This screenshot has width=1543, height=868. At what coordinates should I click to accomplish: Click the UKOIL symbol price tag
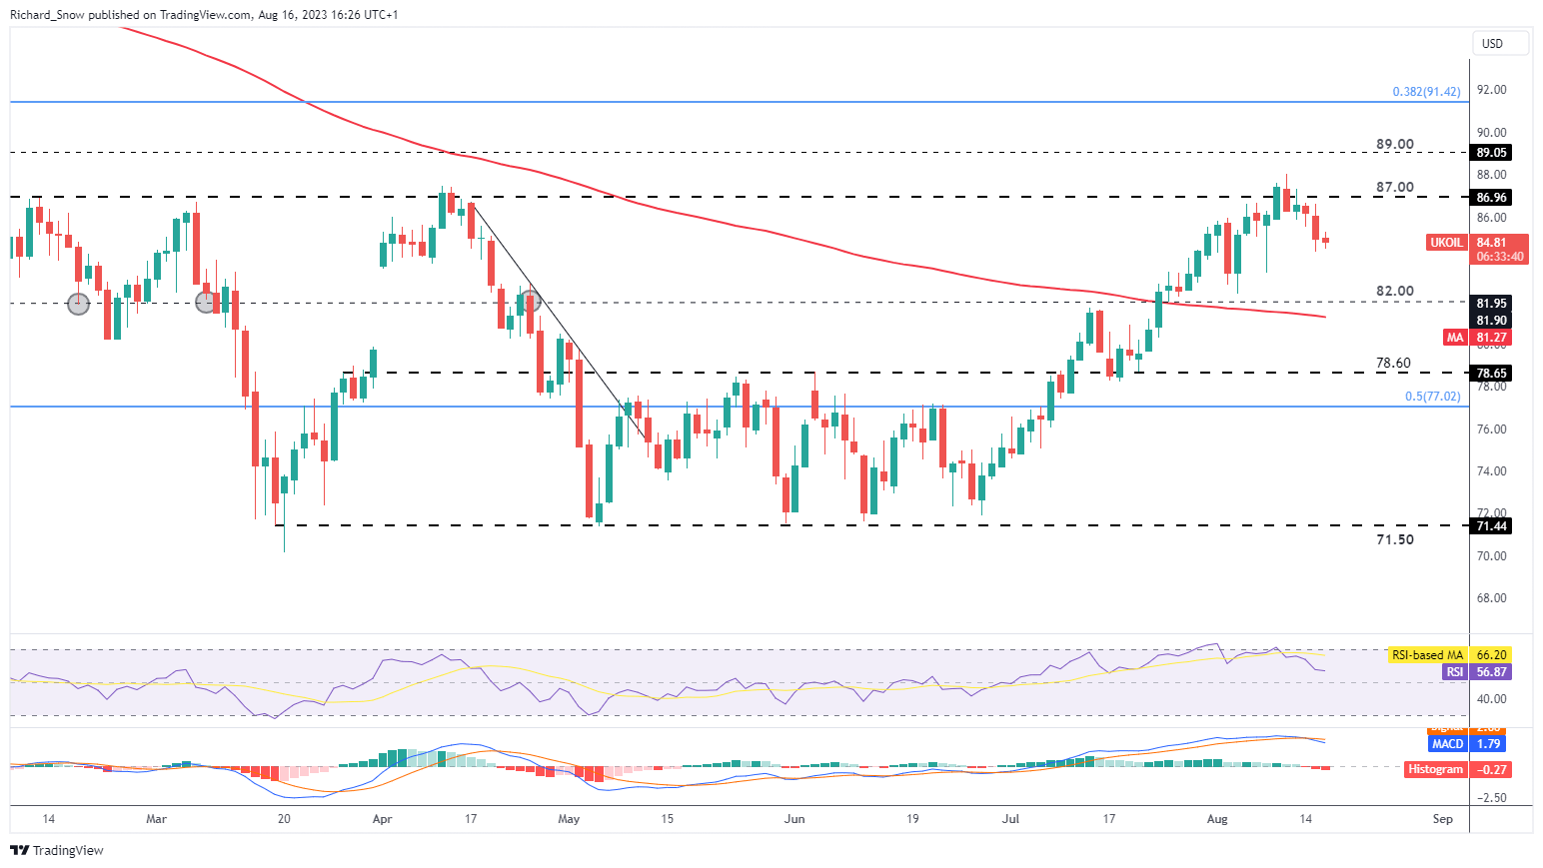pyautogui.click(x=1446, y=243)
